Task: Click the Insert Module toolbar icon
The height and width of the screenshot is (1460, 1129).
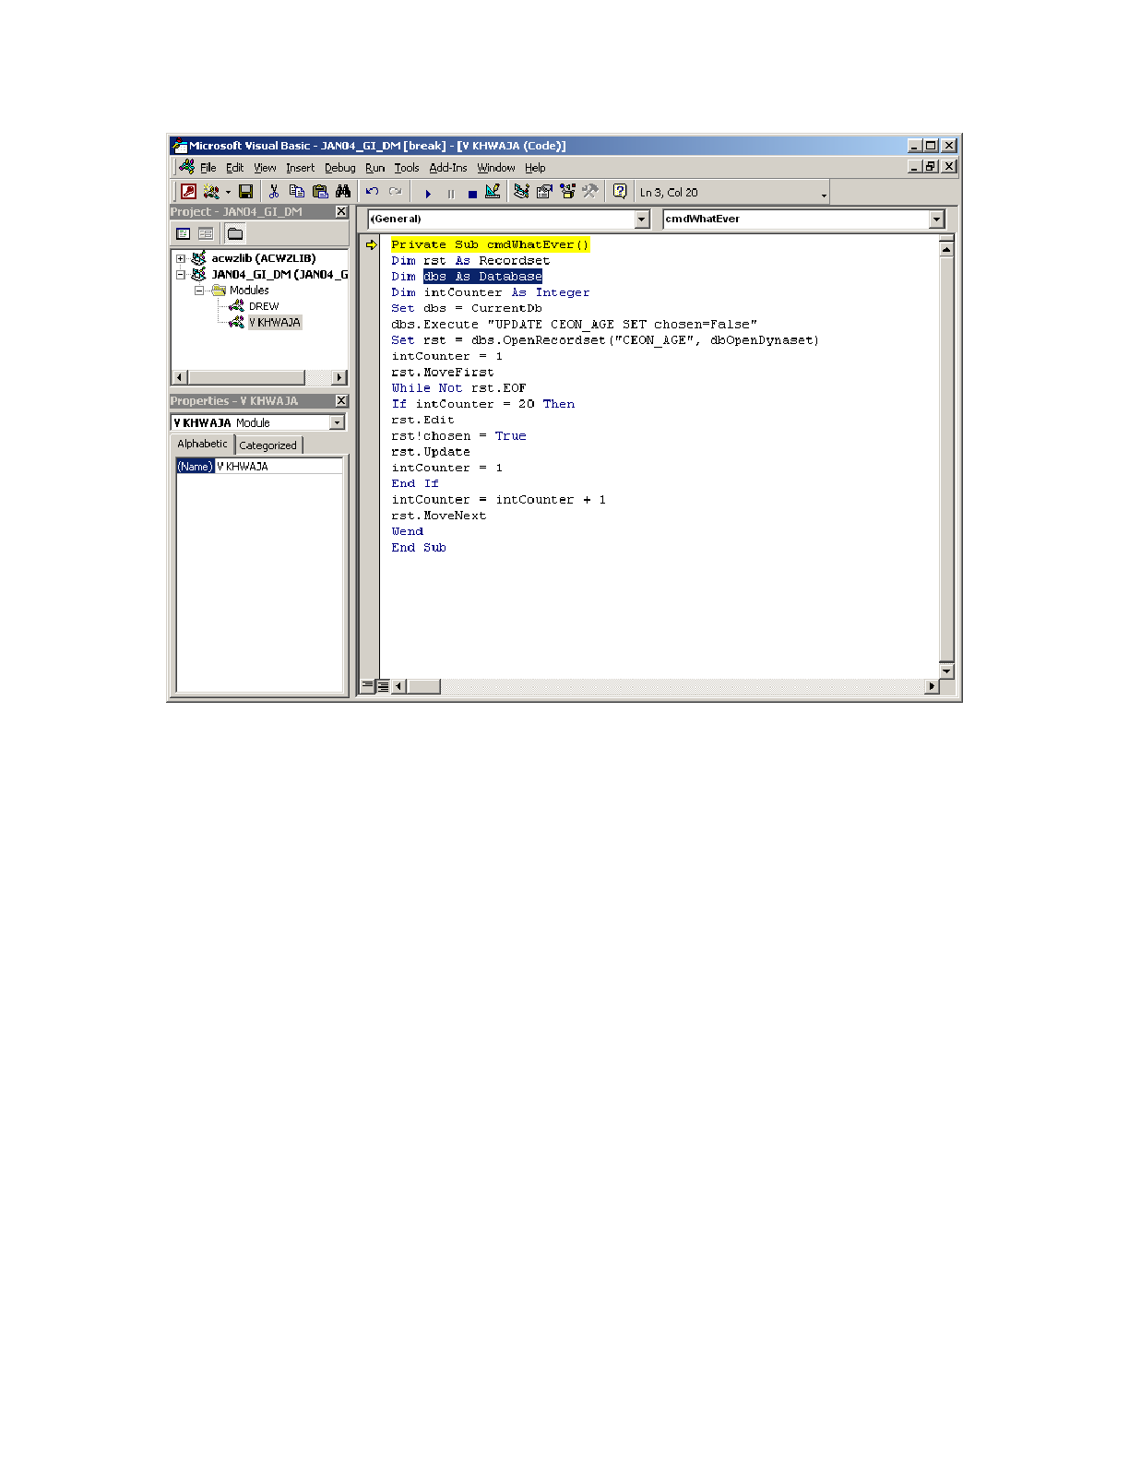Action: click(211, 192)
